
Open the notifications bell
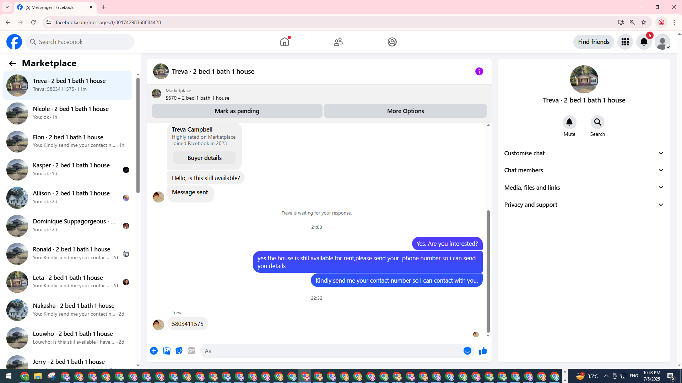[644, 42]
